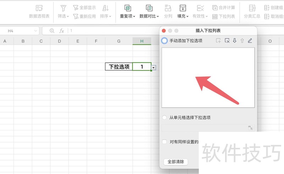Click the delete option icon in dialog
Image resolution: width=284 pixels, height=174 pixels.
click(227, 40)
